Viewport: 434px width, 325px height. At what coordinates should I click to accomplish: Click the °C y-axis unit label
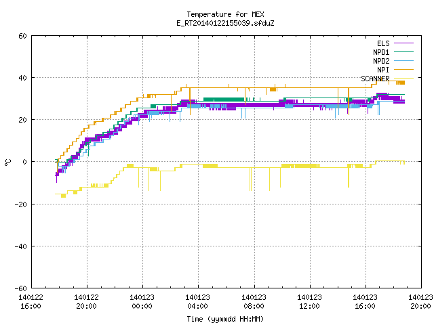[7, 162]
